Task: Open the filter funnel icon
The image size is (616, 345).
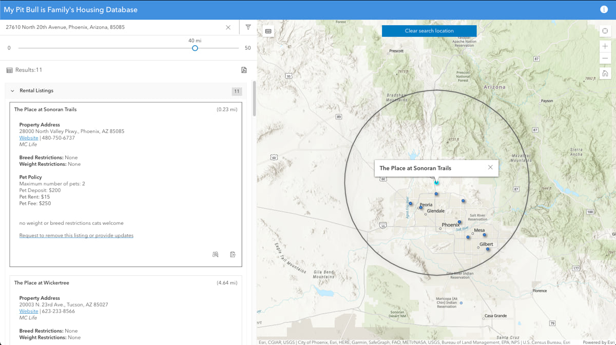Action: (x=248, y=27)
